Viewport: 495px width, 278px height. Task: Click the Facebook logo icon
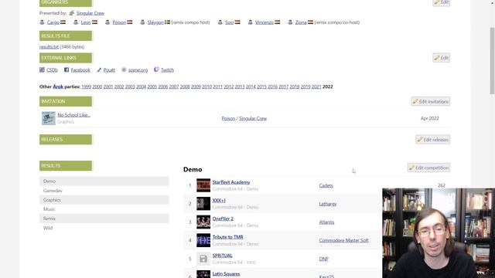click(67, 69)
